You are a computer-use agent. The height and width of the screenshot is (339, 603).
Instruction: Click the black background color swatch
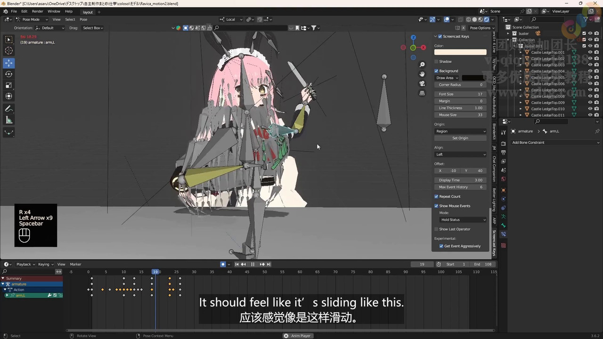point(474,78)
